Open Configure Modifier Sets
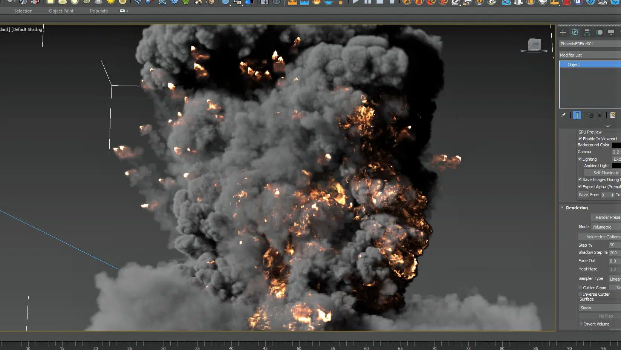 click(613, 115)
